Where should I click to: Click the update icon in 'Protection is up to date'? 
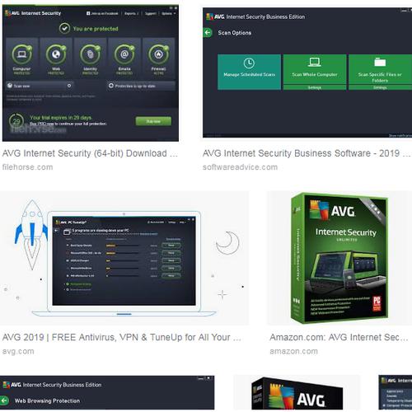(111, 86)
